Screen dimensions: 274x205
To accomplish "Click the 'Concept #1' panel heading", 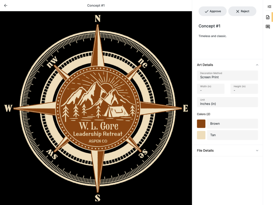I will pos(209,26).
